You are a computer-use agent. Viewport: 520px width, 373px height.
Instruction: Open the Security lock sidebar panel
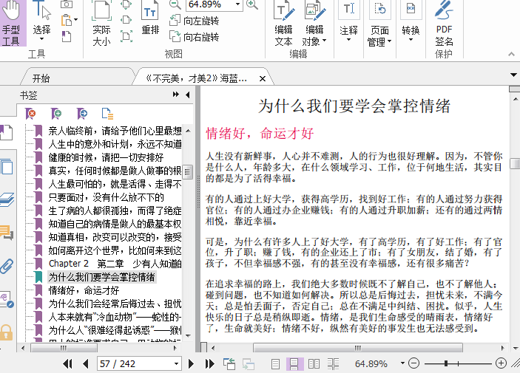pos(7,332)
